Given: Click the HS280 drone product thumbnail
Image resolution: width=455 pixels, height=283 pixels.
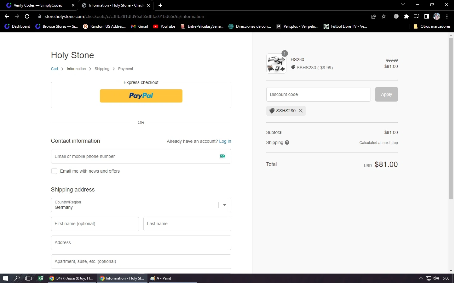Looking at the screenshot, I should (x=276, y=63).
